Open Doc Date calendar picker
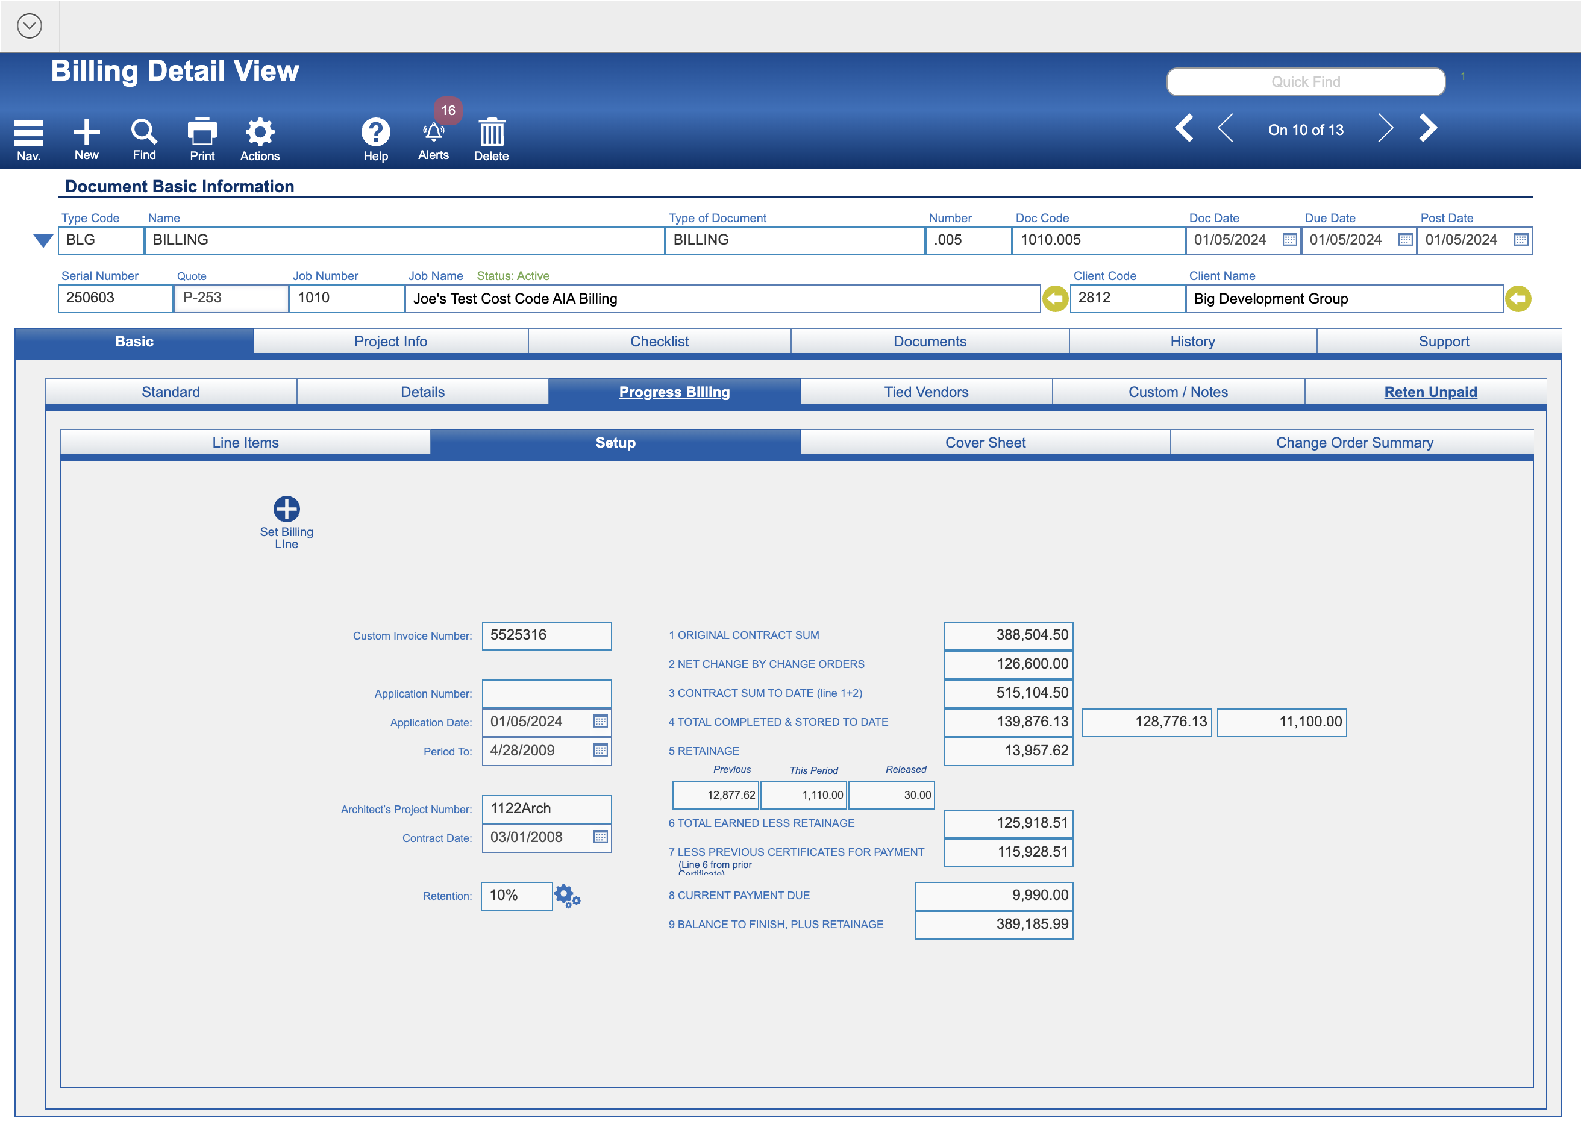This screenshot has height=1130, width=1581. pyautogui.click(x=1289, y=240)
